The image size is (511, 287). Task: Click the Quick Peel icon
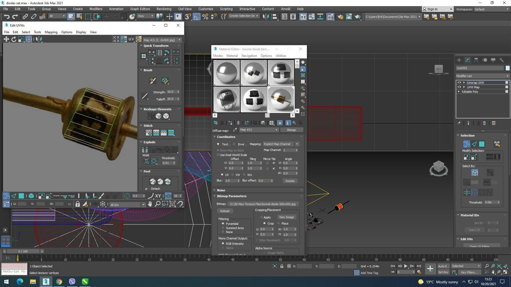(153, 182)
